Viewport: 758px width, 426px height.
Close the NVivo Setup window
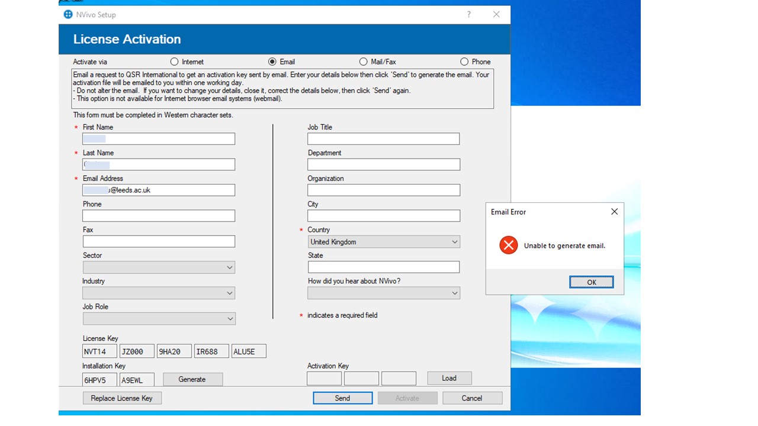pyautogui.click(x=496, y=14)
